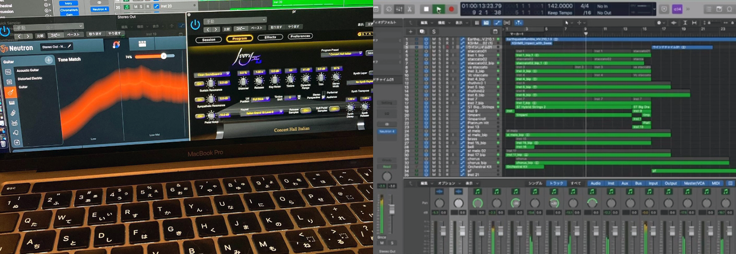Screen dimensions: 736x254
Task: Click コピー button in Ivory header
Action: [241, 28]
